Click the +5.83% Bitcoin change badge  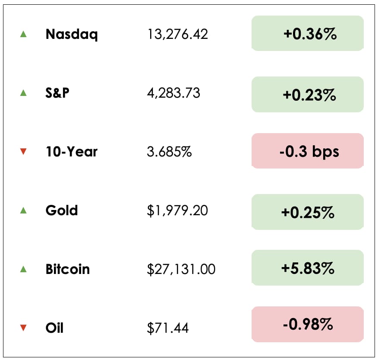click(308, 268)
